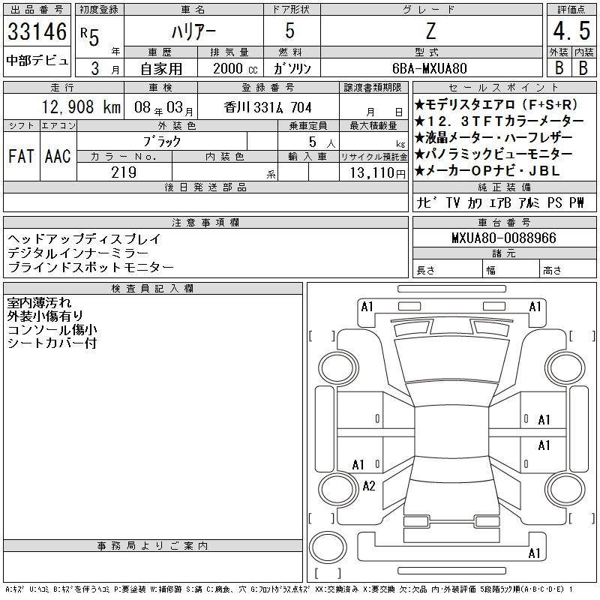Select the 初度登録 header
The height and width of the screenshot is (600, 600).
tap(99, 10)
